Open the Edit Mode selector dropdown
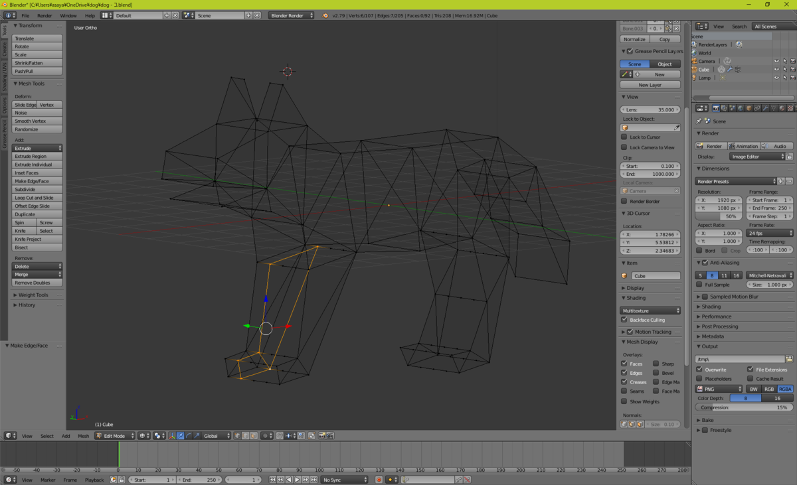The width and height of the screenshot is (797, 485). (114, 436)
